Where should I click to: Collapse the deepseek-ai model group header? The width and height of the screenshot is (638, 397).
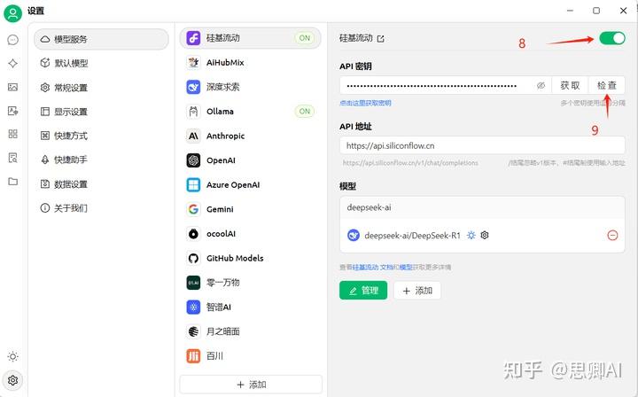[x=482, y=207]
